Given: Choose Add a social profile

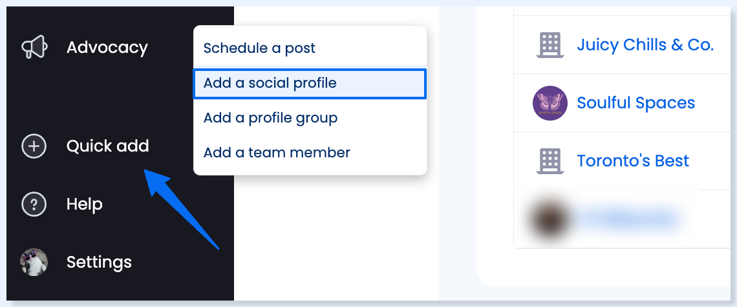Looking at the screenshot, I should [x=310, y=83].
